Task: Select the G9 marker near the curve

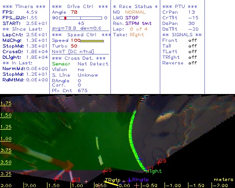Action: [158, 163]
